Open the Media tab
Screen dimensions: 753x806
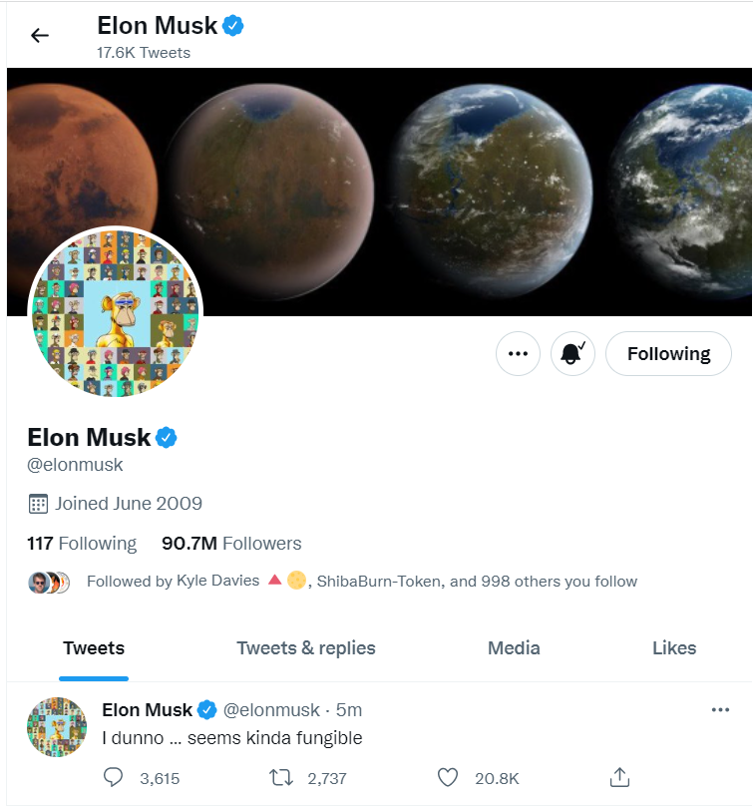514,647
